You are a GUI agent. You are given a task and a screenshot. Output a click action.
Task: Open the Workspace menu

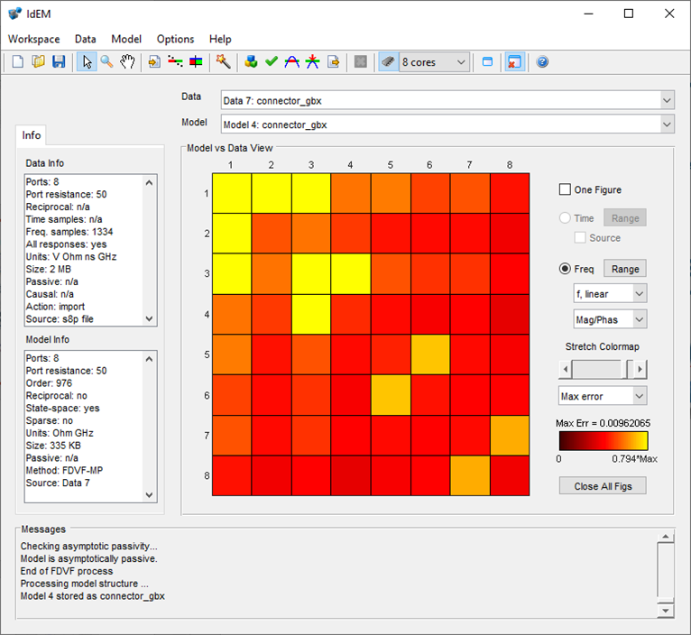(x=34, y=39)
